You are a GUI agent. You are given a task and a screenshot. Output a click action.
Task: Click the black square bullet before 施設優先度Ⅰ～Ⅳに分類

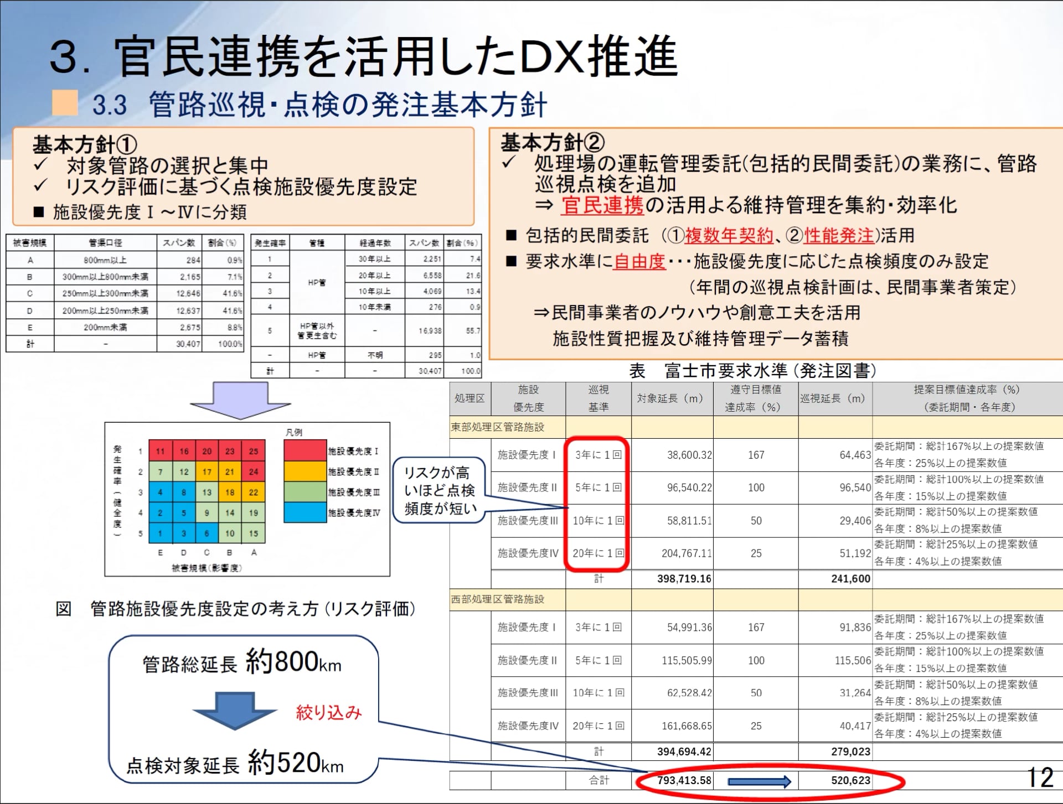pyautogui.click(x=39, y=212)
